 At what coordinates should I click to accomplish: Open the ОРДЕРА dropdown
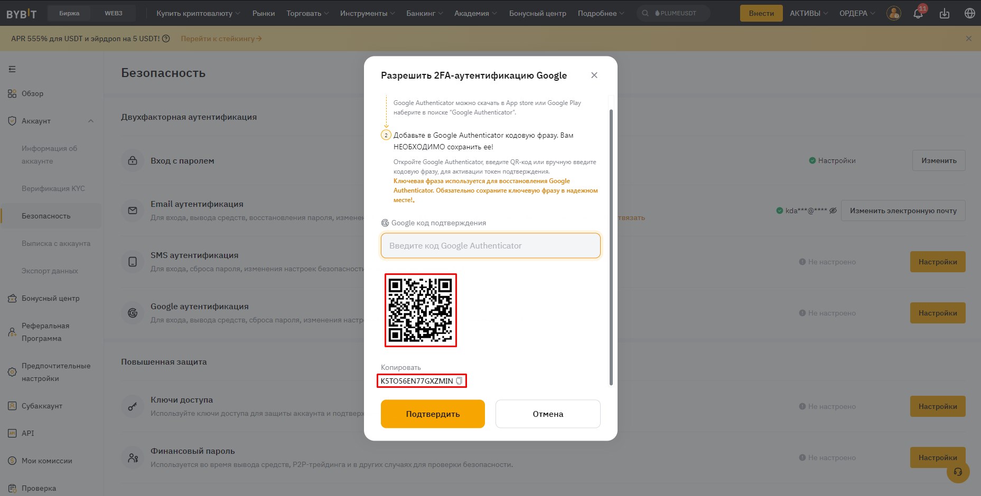[857, 13]
